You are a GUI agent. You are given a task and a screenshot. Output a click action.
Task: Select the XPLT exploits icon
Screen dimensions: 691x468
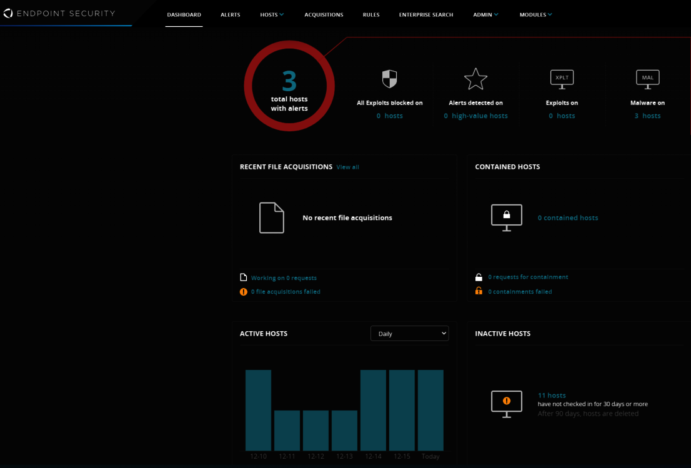click(x=562, y=79)
